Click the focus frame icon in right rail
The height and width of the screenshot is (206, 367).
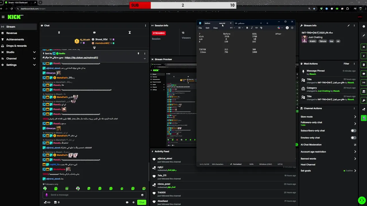364,47
